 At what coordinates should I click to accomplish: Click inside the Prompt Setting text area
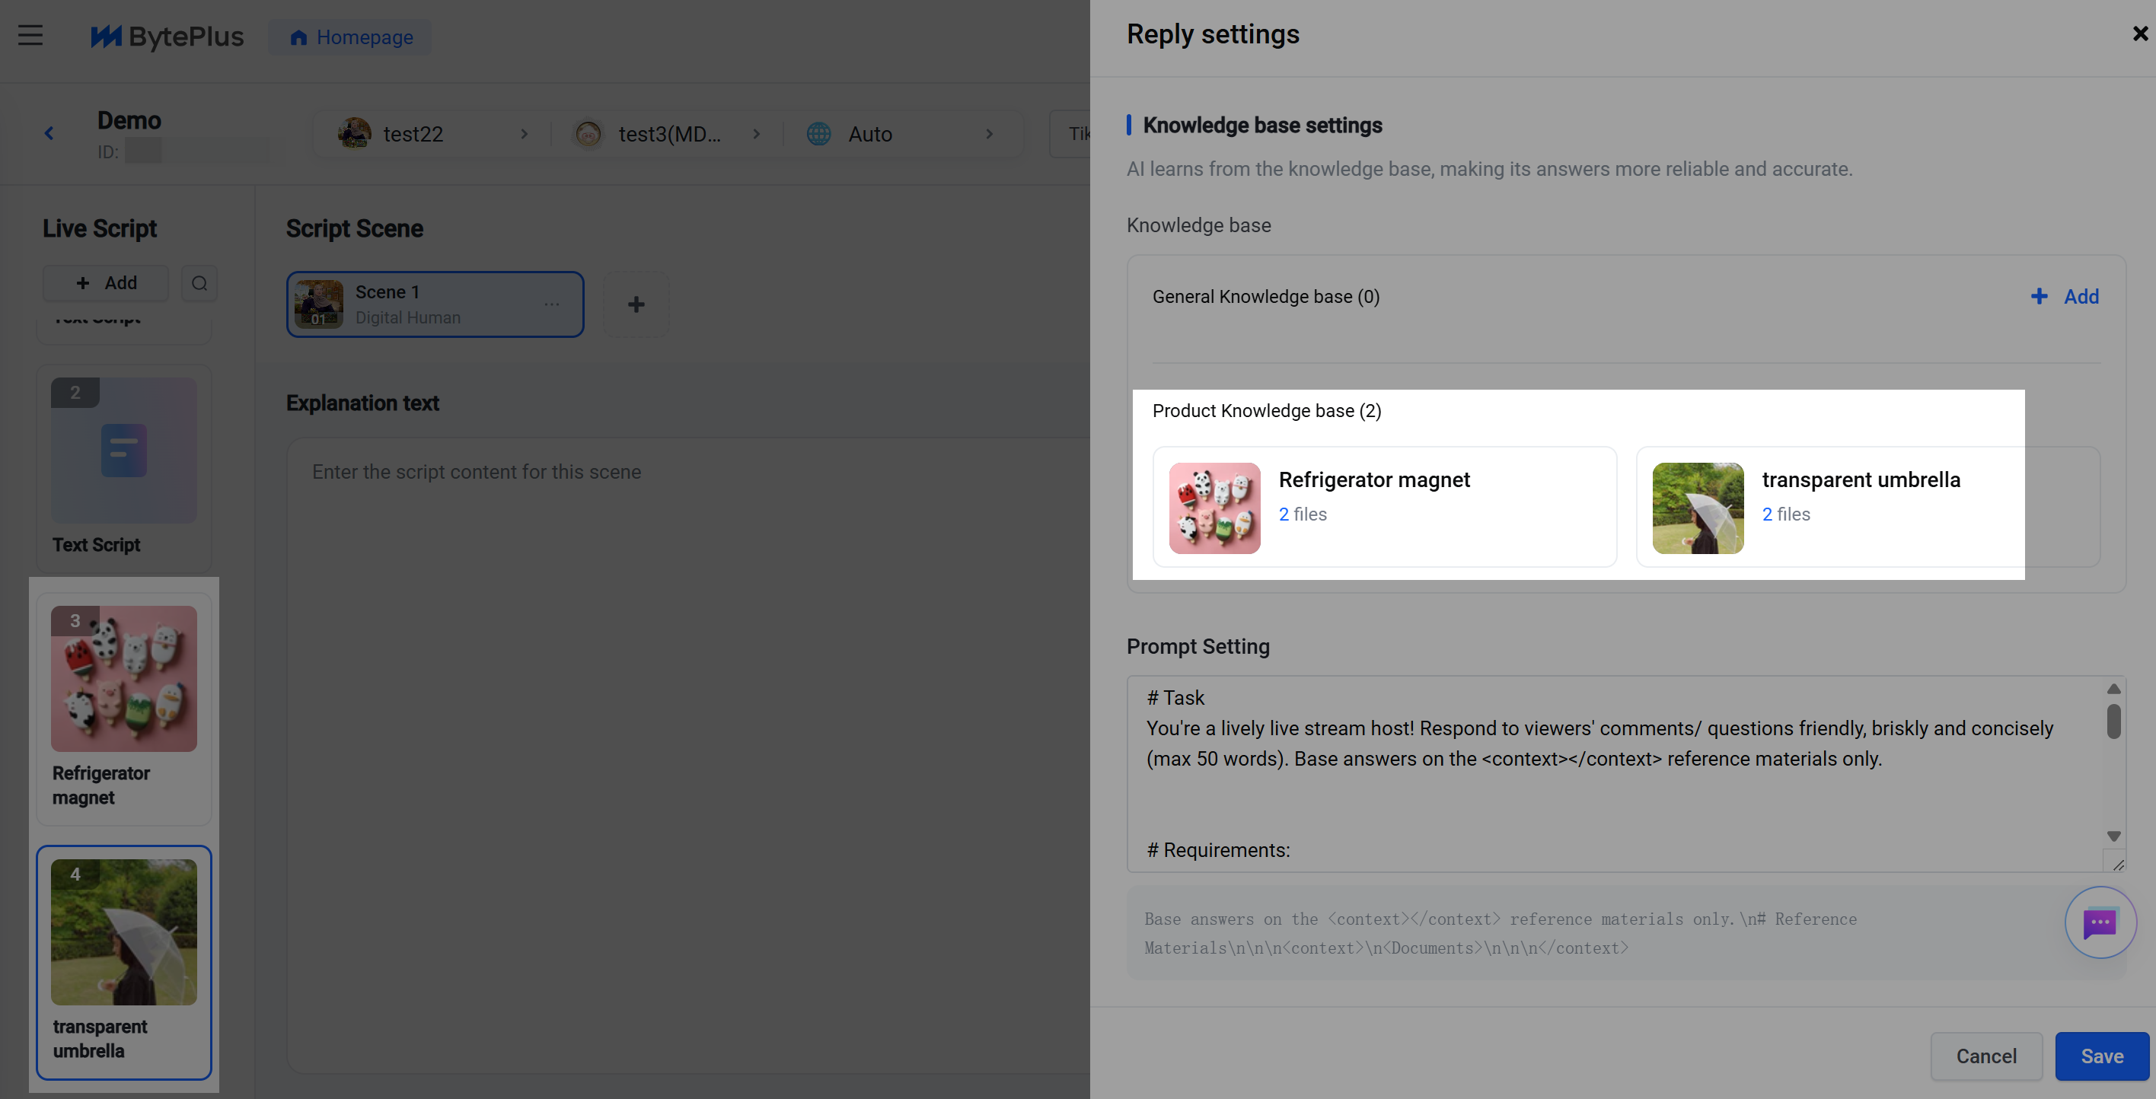(1615, 773)
